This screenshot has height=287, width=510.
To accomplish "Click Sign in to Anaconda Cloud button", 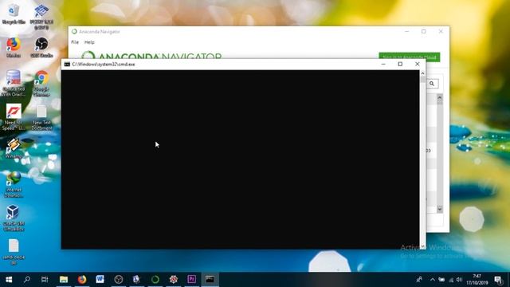I will tap(410, 57).
